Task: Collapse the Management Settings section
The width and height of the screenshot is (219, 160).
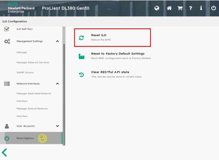Action: pos(57,41)
